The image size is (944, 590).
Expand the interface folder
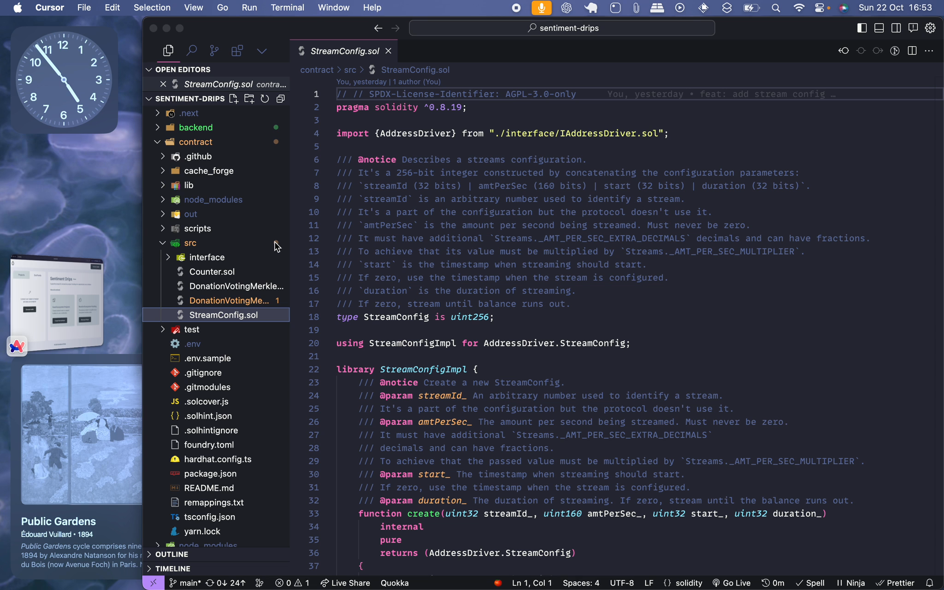[x=168, y=257]
